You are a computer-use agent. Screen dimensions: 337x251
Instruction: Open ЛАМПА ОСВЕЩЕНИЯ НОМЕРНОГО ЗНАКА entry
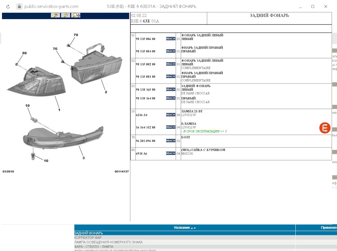[108, 242]
